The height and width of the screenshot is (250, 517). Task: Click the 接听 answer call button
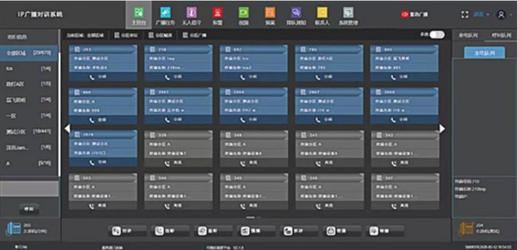coord(170,231)
